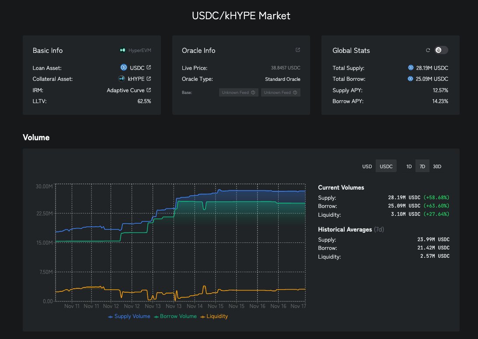The width and height of the screenshot is (478, 339).
Task: Open the kHYPE collateral asset external link
Action: pos(149,79)
